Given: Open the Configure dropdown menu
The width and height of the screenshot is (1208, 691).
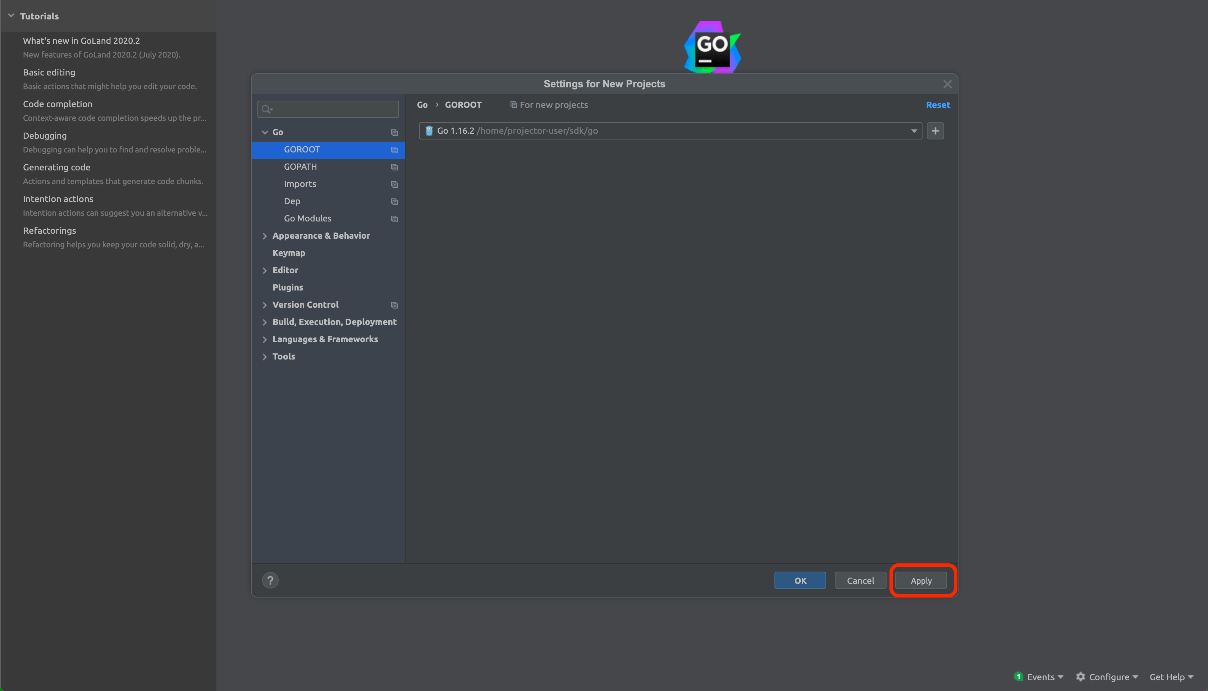Looking at the screenshot, I should coord(1113,677).
